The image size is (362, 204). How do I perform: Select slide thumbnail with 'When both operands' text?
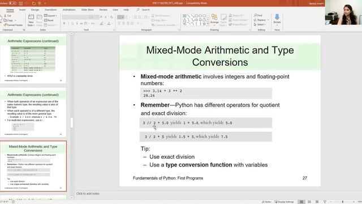click(33, 112)
